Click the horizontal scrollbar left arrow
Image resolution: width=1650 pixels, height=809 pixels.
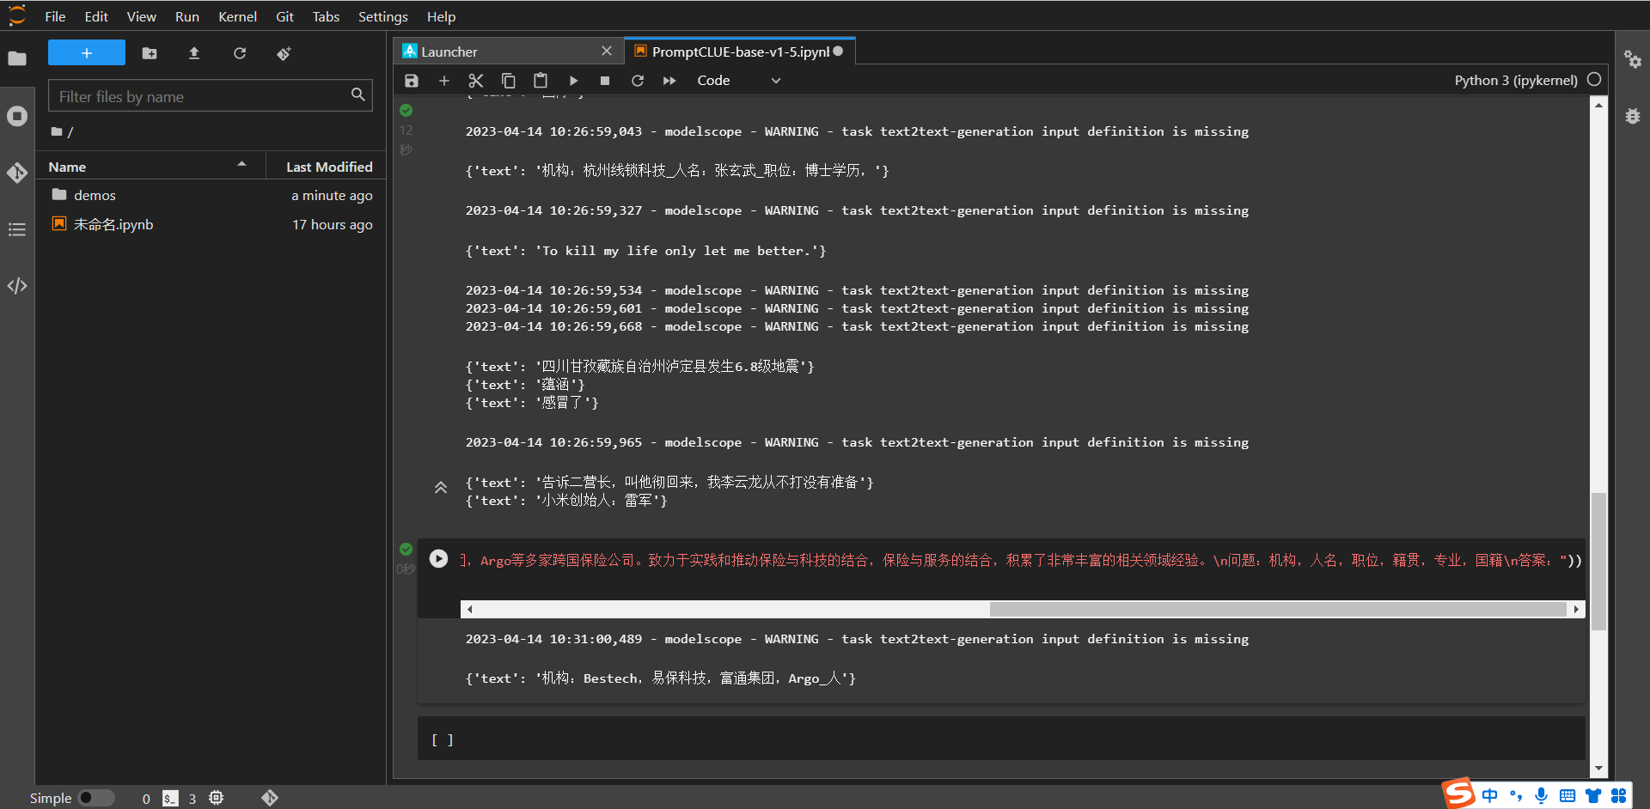pos(469,609)
